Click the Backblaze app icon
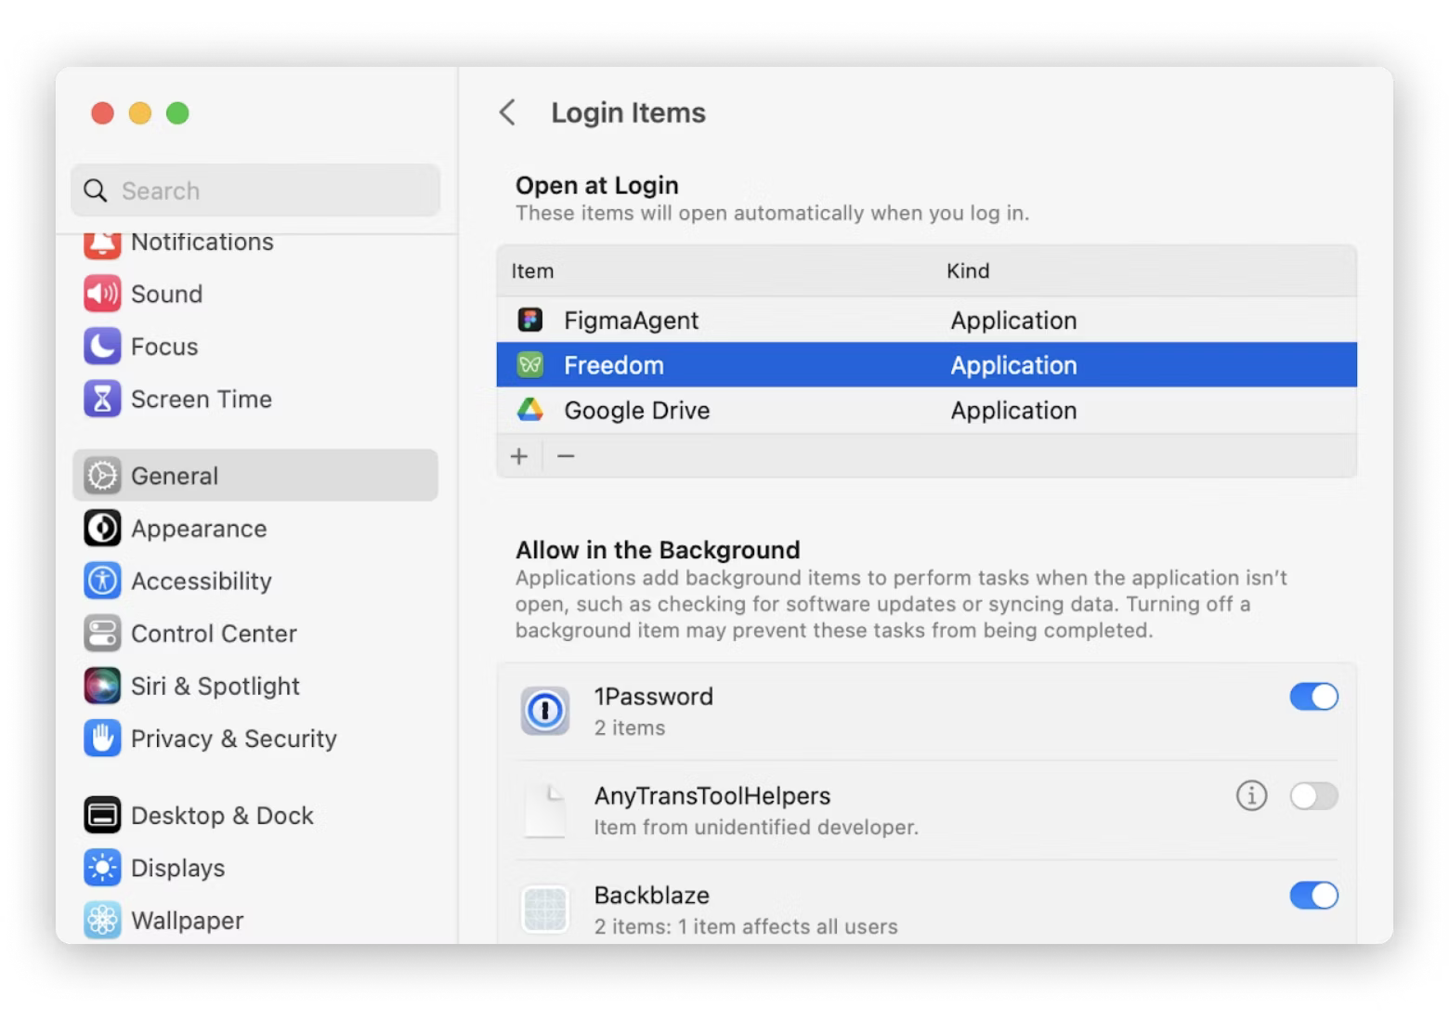 point(545,909)
